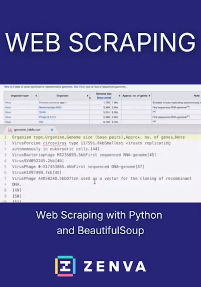Click line 'VirusBacteriophage MS235693.5kbFirst sequenced RNA-genome[45]'

(84, 155)
